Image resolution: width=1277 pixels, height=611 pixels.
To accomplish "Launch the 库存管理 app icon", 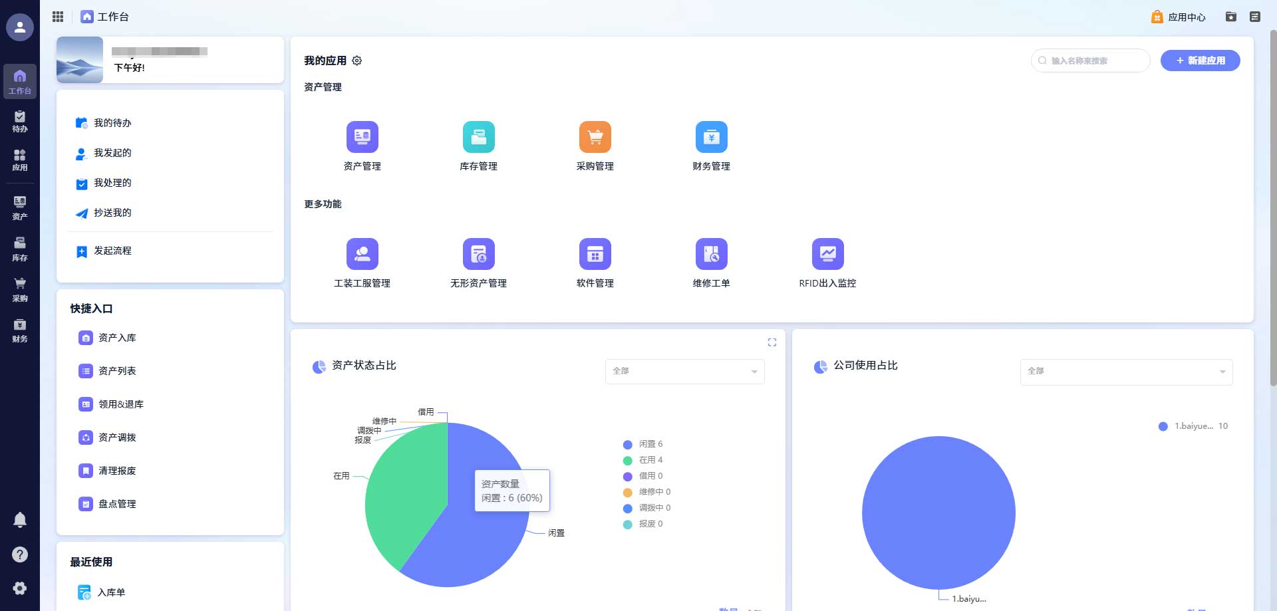I will coord(479,137).
